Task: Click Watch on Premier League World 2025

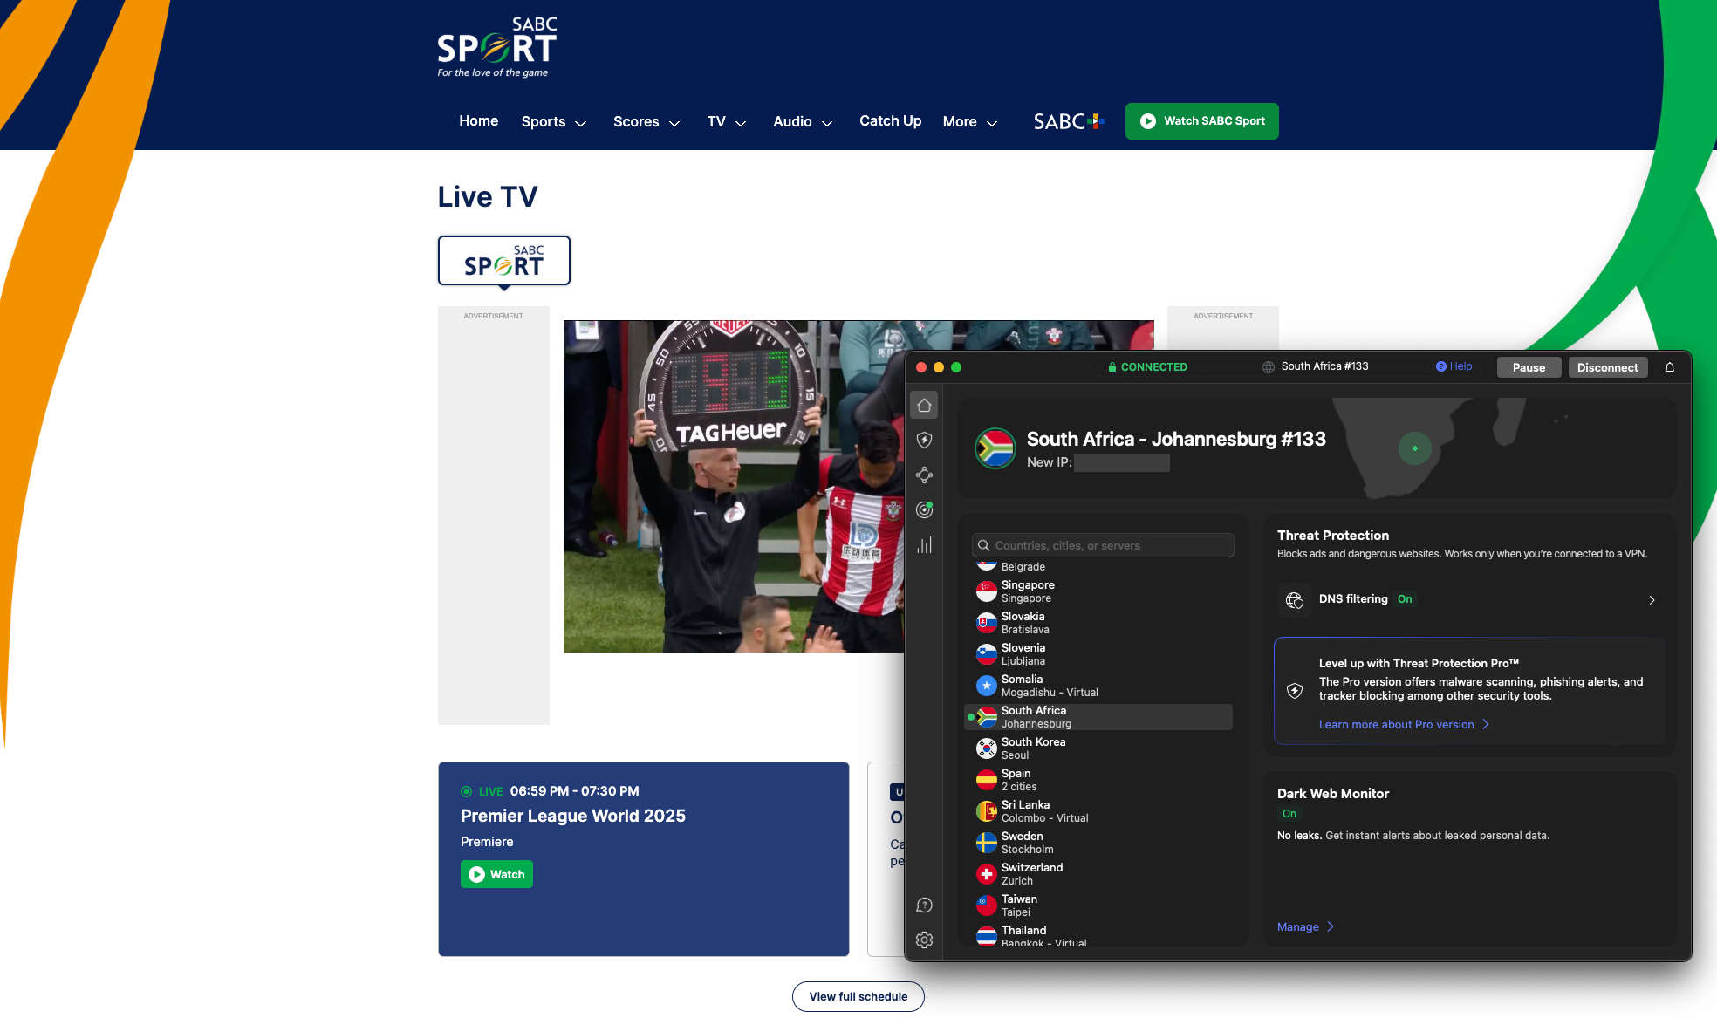Action: pyautogui.click(x=496, y=874)
